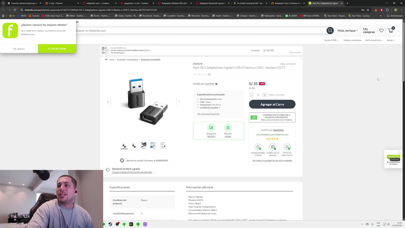Reload the page with browser refresh icon
Screen dimensions: 405x228
tap(15, 10)
